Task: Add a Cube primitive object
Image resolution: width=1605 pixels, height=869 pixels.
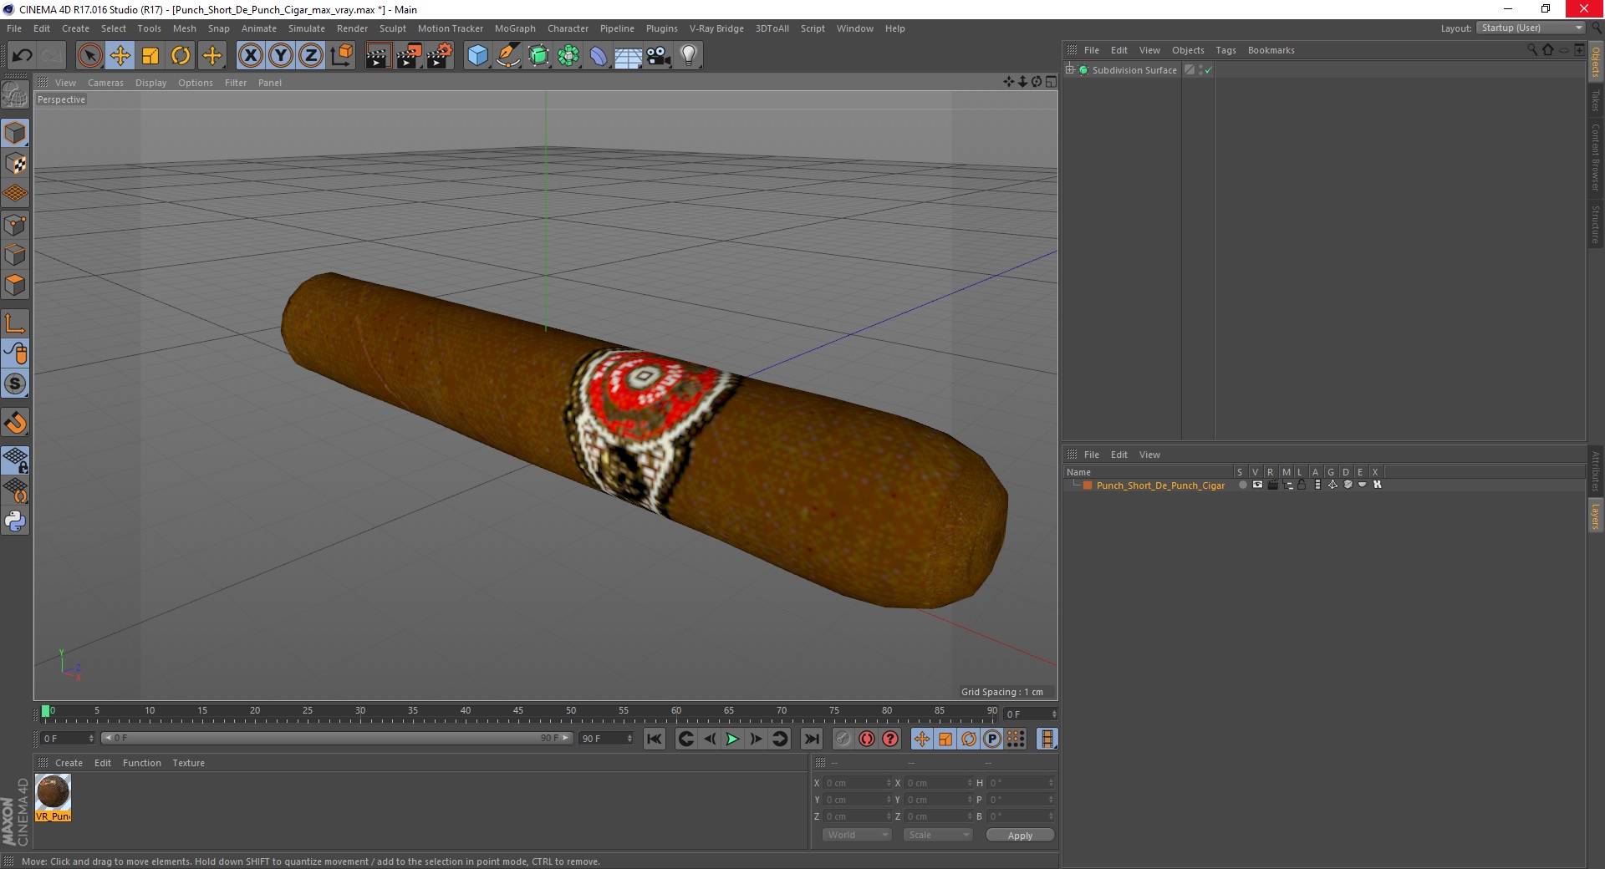Action: coord(477,56)
